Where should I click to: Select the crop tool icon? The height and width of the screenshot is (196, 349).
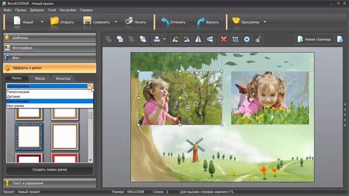tap(235, 39)
